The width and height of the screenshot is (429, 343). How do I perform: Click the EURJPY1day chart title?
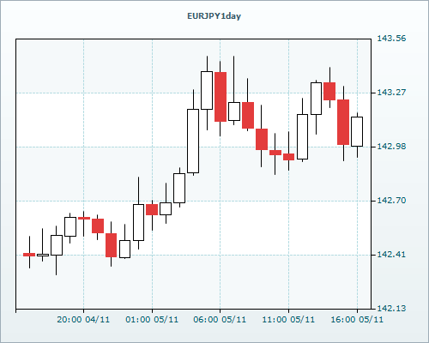click(x=214, y=16)
